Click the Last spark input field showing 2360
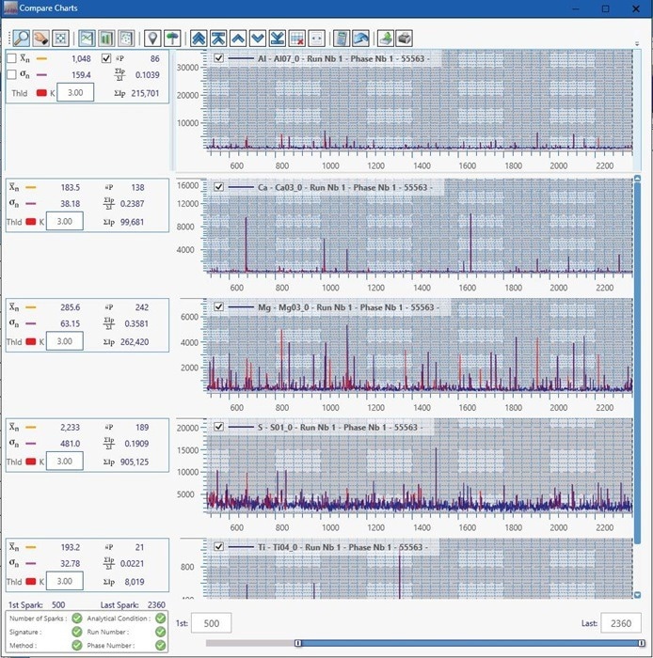The image size is (653, 658). [x=620, y=623]
